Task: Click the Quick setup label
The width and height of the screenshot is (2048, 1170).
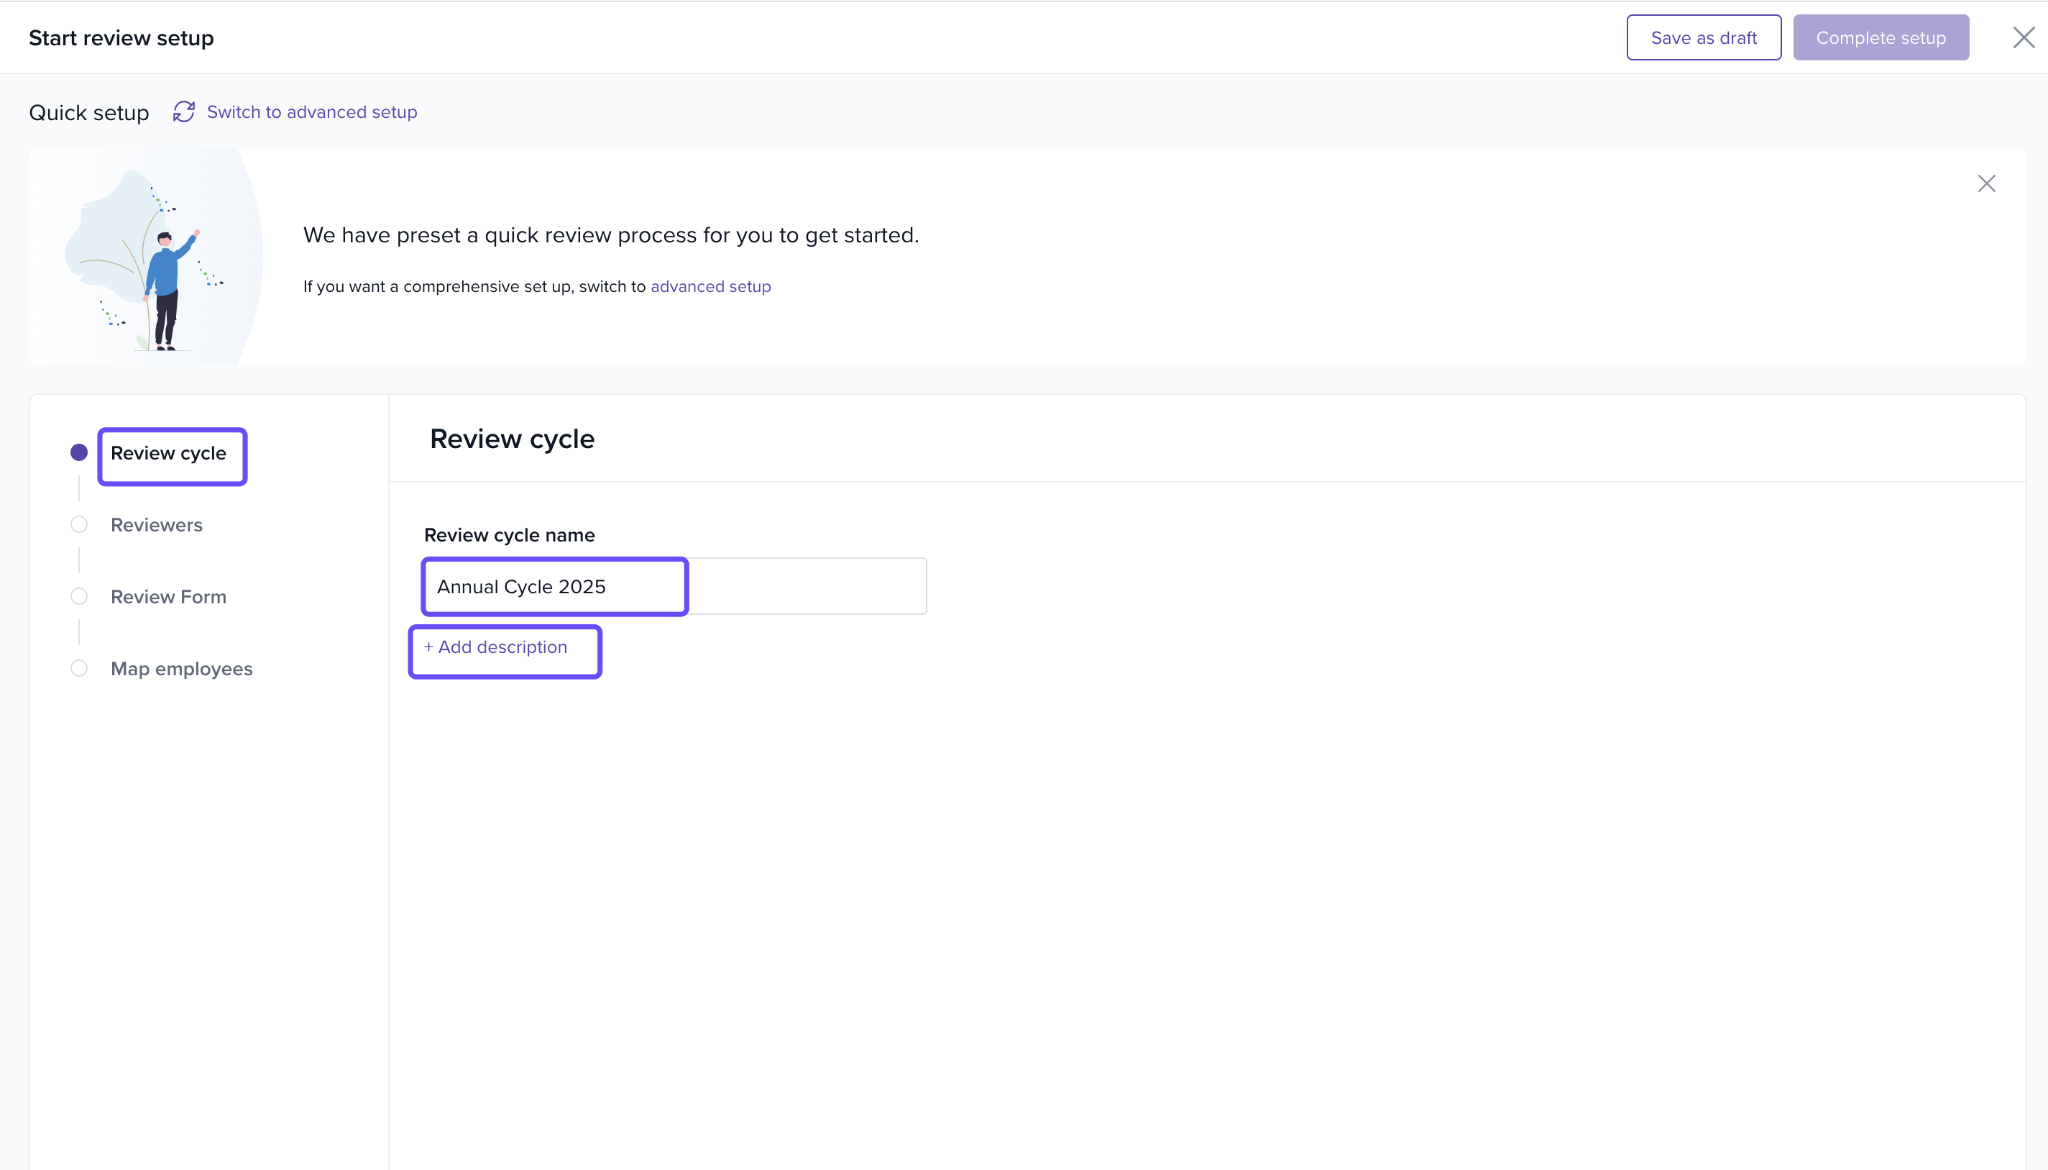Action: pyautogui.click(x=89, y=112)
